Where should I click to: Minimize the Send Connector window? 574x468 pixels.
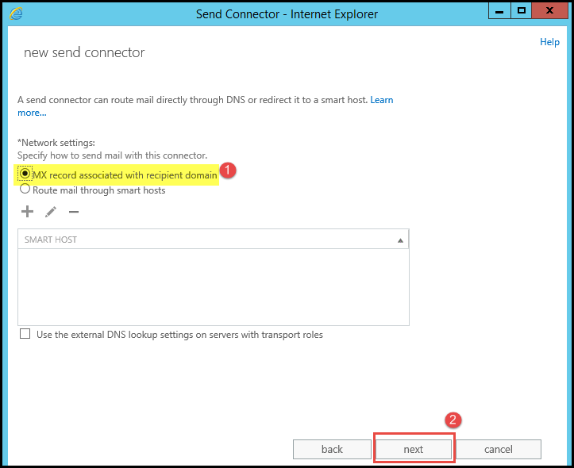pos(499,10)
